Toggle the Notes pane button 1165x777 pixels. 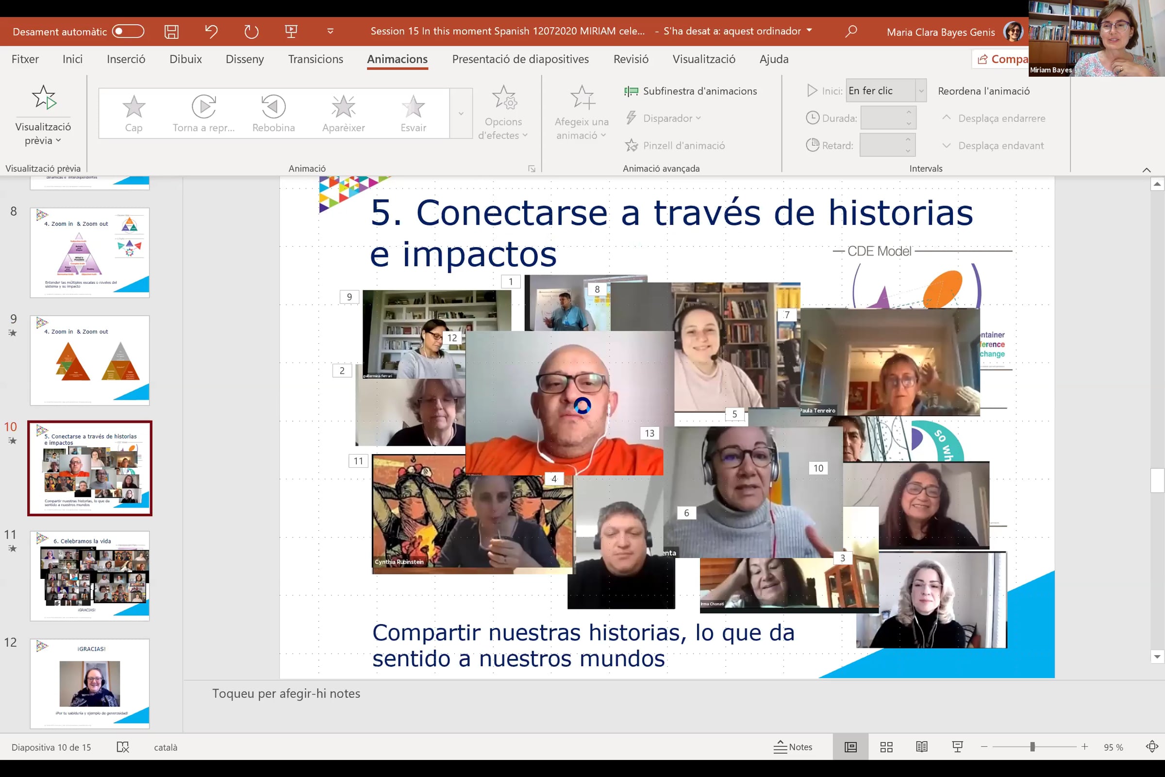pyautogui.click(x=793, y=747)
